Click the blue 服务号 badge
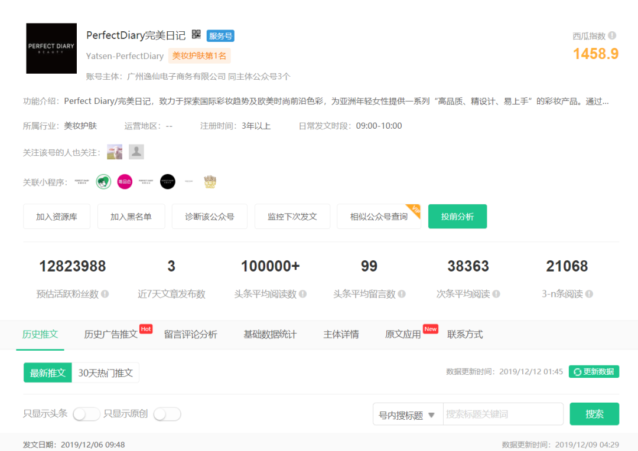Viewport: 638px width, 451px height. [x=220, y=36]
